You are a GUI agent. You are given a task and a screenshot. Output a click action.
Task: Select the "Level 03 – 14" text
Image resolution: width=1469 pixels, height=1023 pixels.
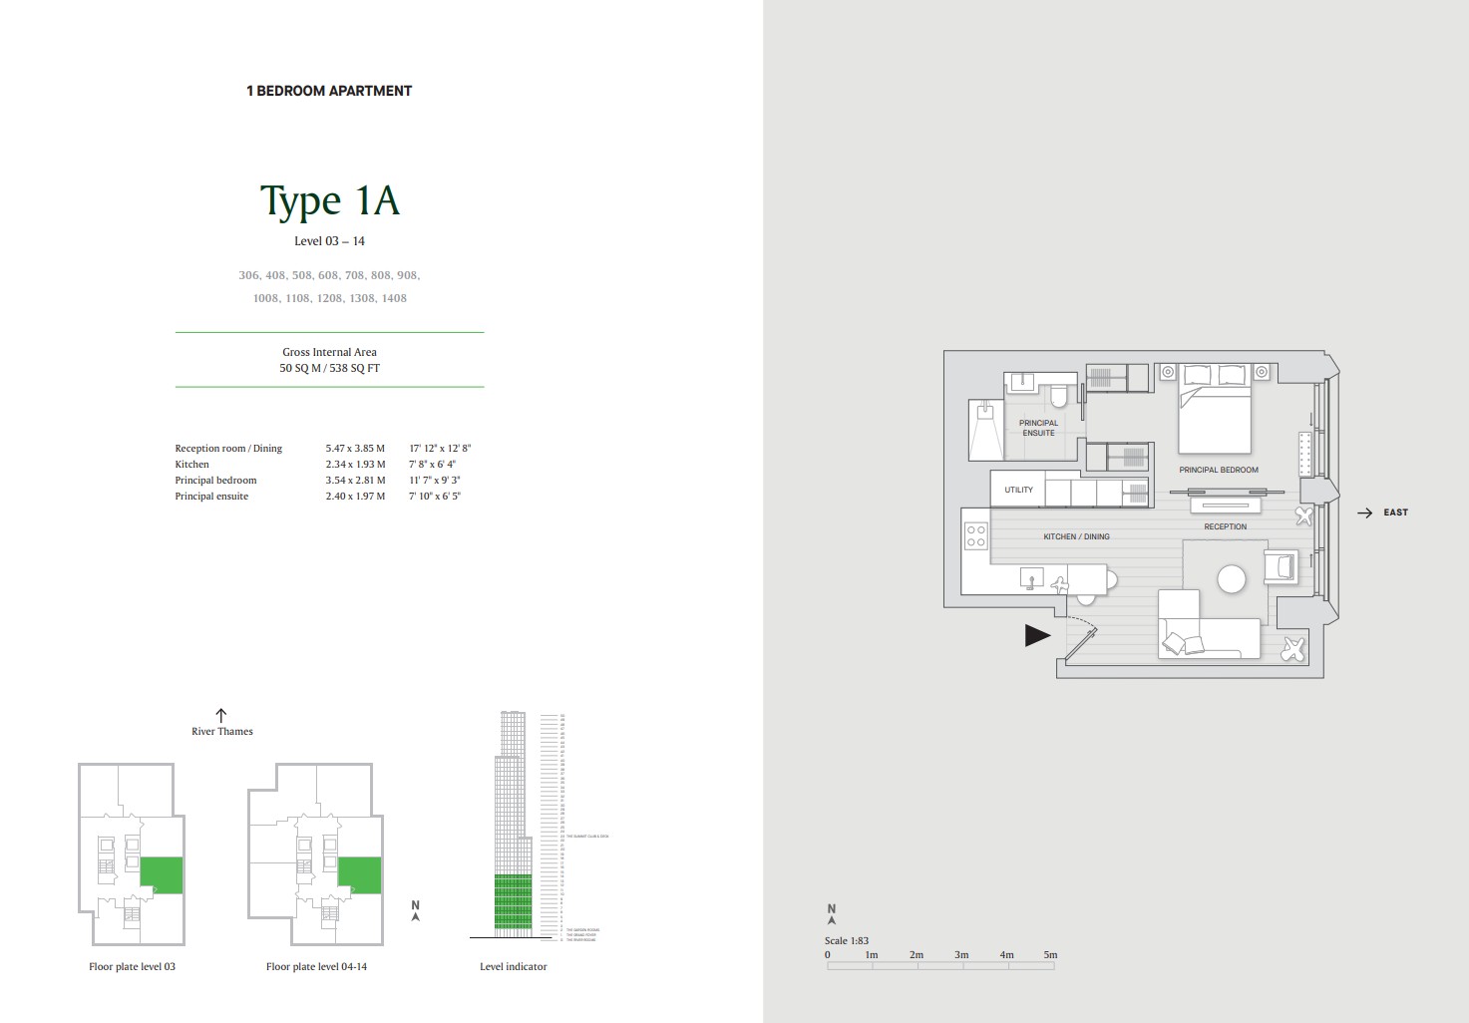329,241
